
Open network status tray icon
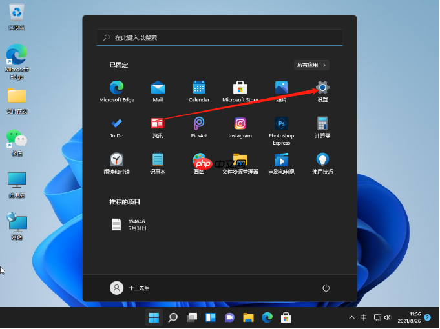[x=377, y=317]
